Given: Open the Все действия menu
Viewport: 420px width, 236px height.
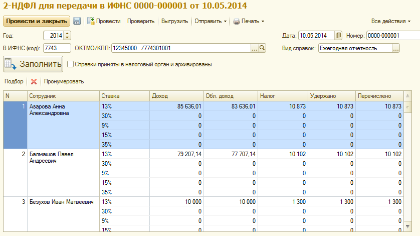Looking at the screenshot, I should (x=391, y=21).
